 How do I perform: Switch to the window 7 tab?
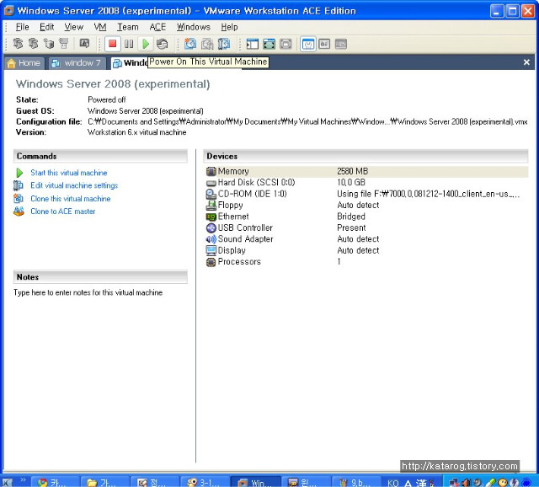tap(77, 63)
